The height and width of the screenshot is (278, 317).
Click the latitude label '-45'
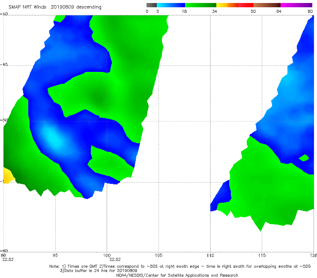4,65
